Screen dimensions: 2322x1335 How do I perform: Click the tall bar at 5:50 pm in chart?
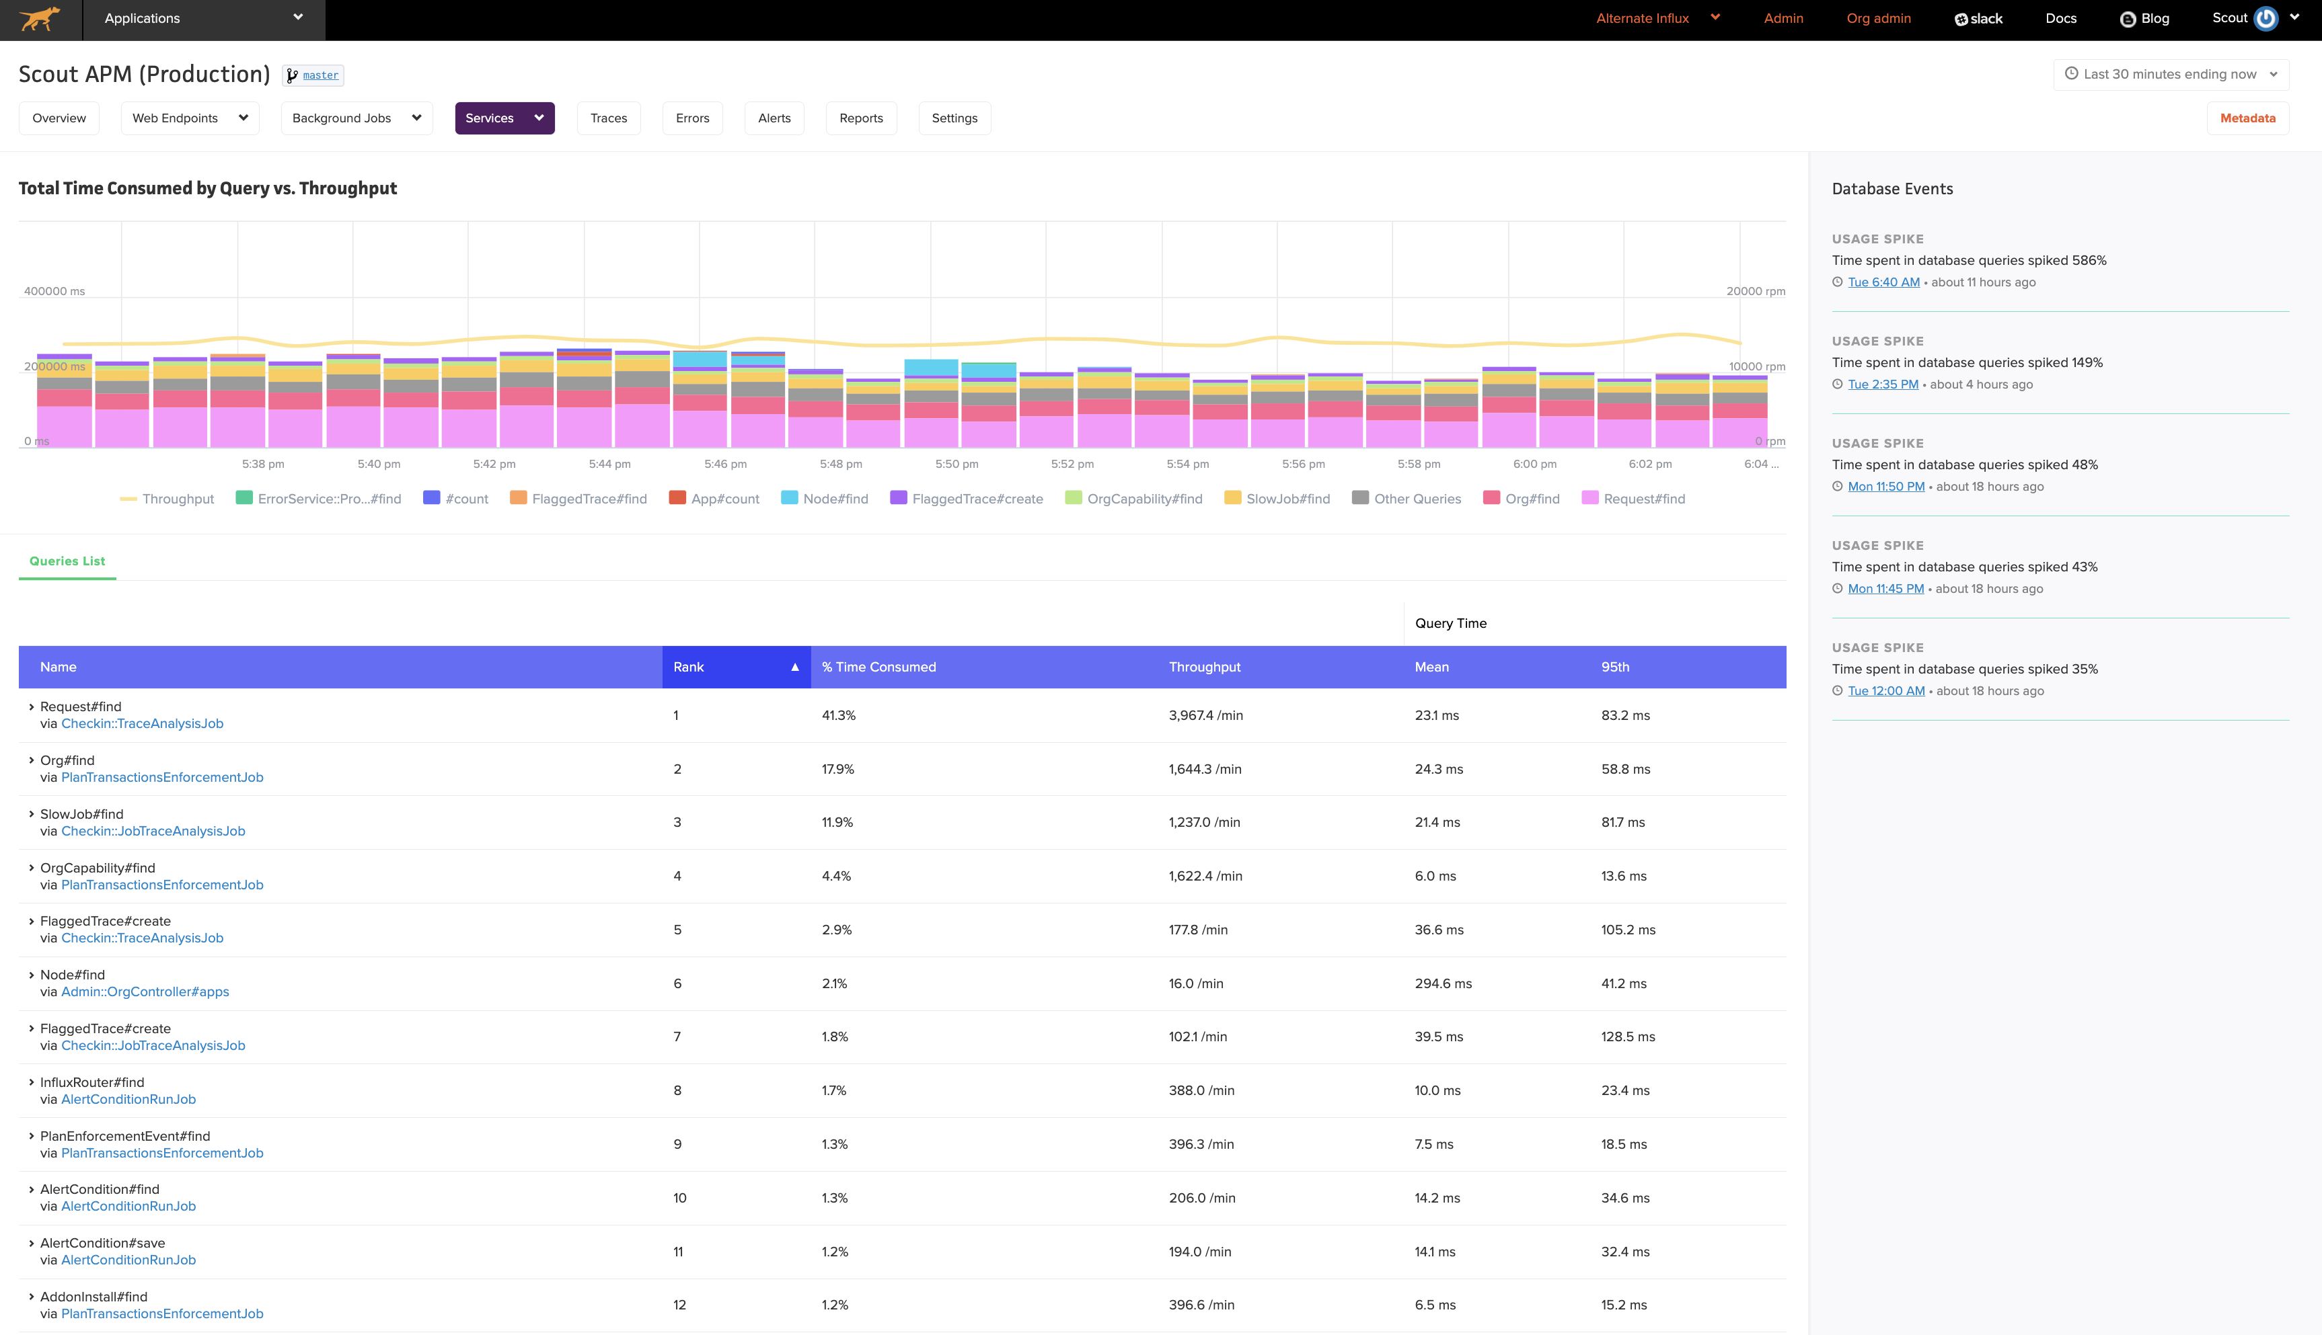click(x=931, y=403)
